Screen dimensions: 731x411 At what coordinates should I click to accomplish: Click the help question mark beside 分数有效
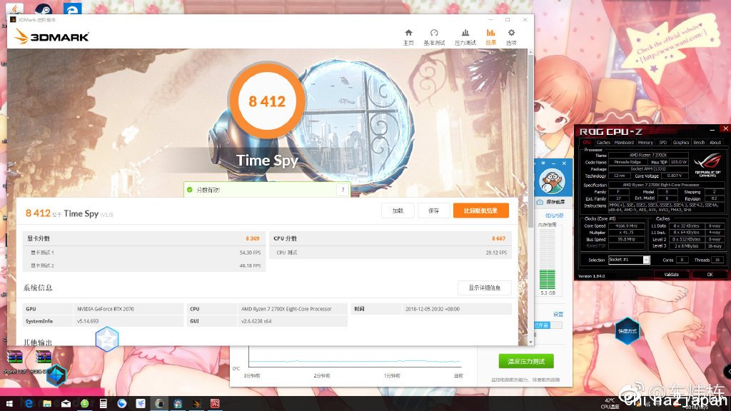343,190
